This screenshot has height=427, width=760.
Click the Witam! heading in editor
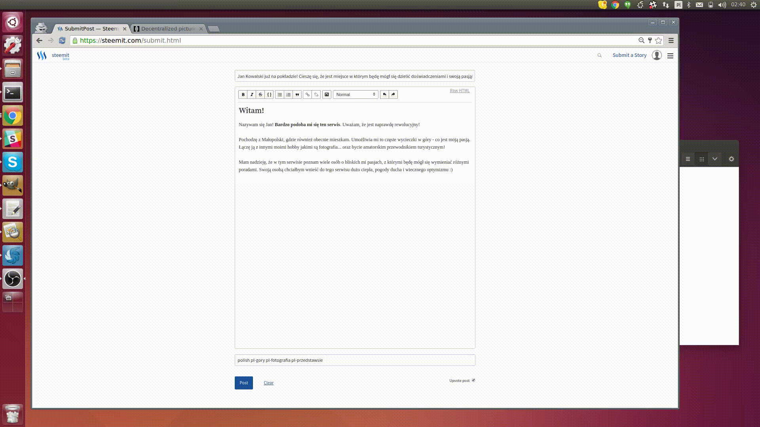(x=251, y=111)
